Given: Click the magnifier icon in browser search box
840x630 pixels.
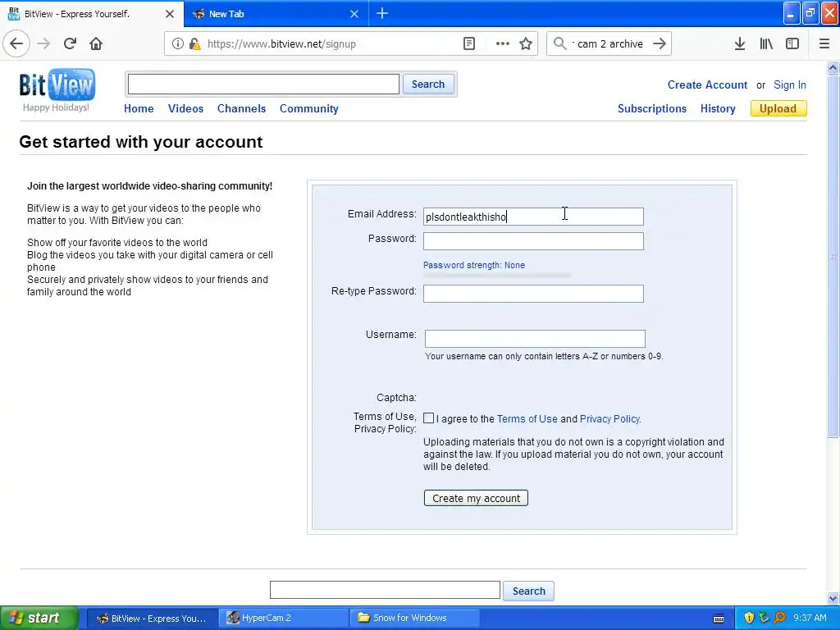Looking at the screenshot, I should [559, 43].
